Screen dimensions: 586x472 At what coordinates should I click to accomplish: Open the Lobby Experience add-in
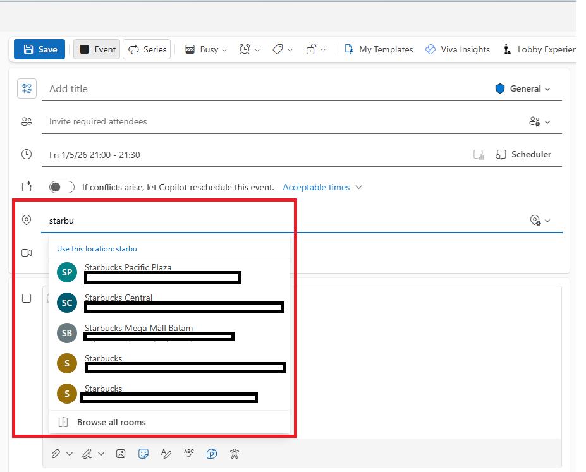coord(539,49)
